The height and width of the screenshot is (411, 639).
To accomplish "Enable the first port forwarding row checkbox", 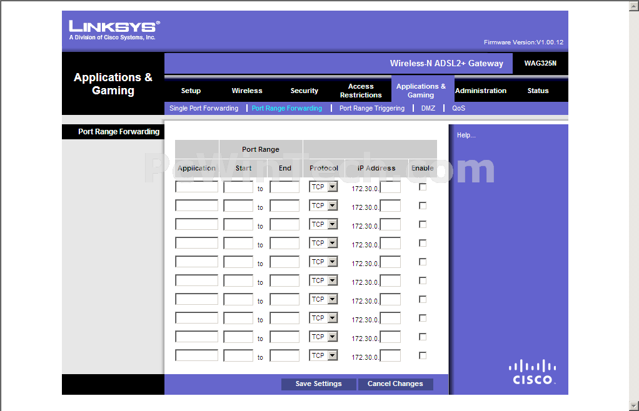I will pyautogui.click(x=423, y=187).
